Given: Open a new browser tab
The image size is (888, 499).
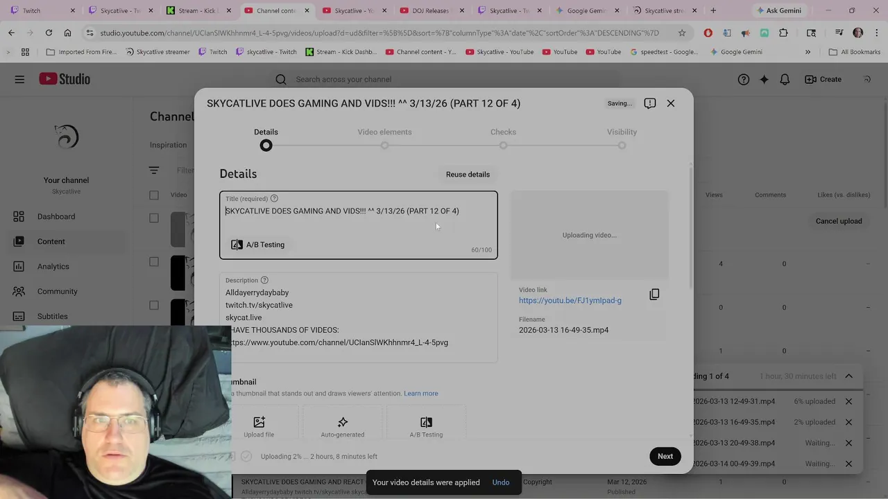Looking at the screenshot, I should tap(713, 10).
